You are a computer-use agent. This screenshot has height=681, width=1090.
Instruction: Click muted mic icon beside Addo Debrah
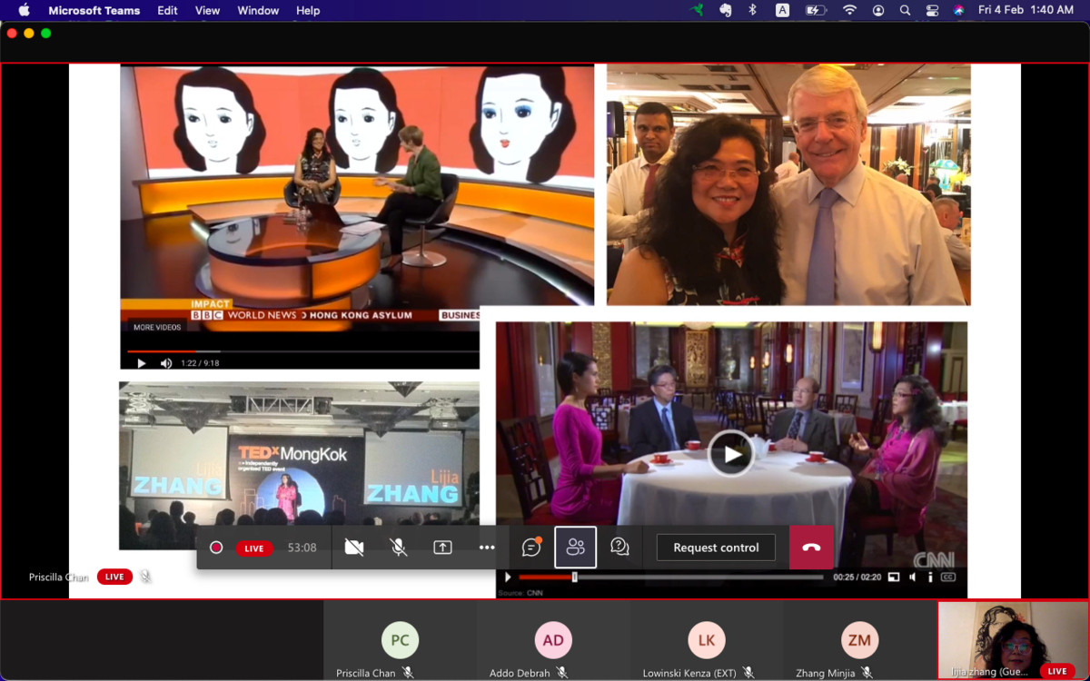562,673
